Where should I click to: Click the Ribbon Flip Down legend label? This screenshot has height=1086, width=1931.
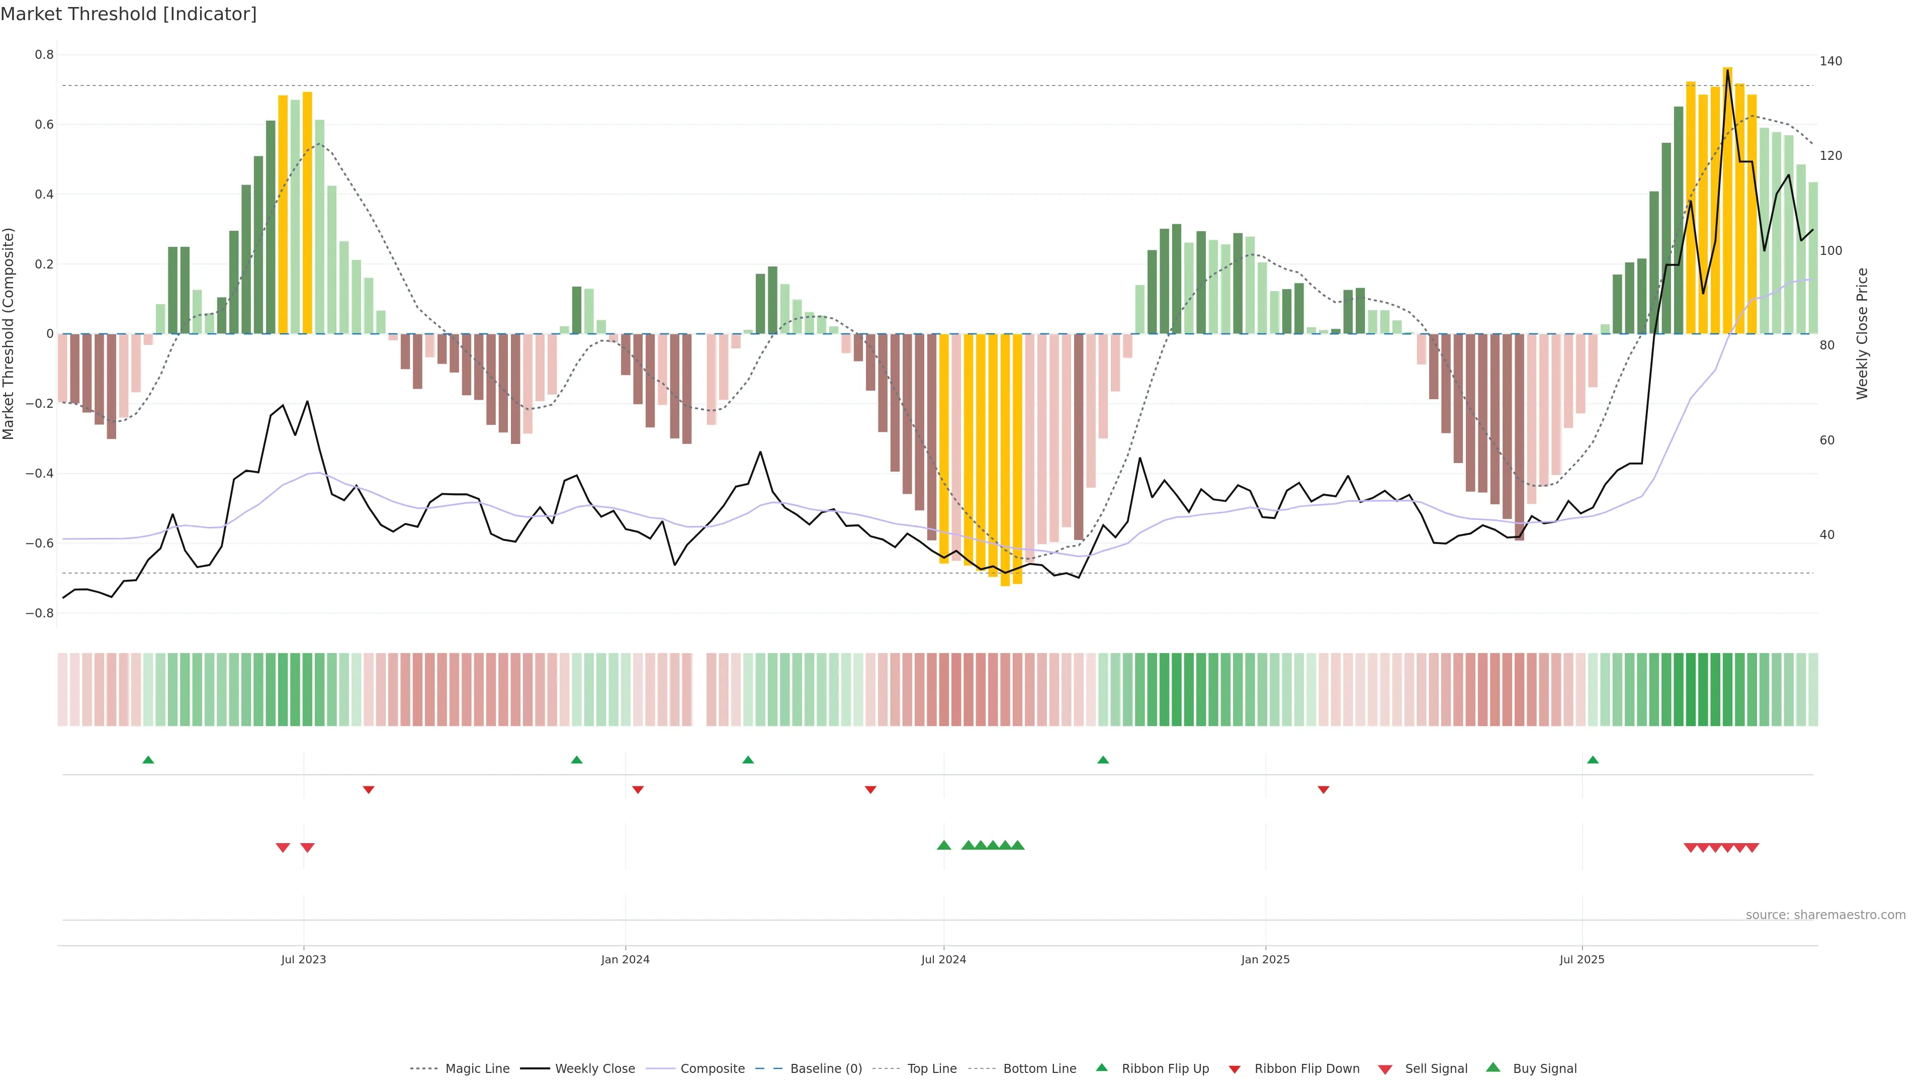click(x=1306, y=1069)
